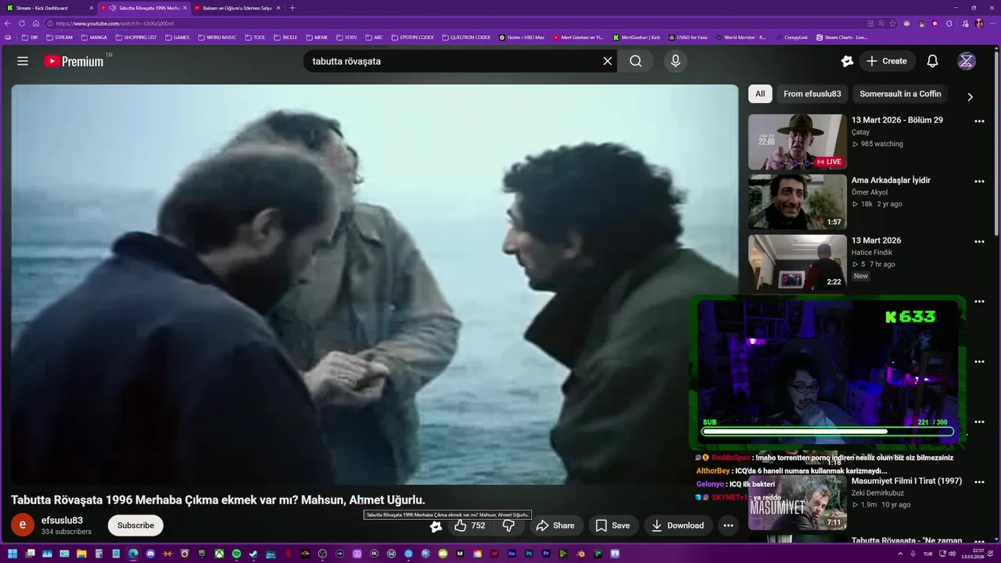Viewport: 1001px width, 563px height.
Task: Open more actions under the video
Action: [728, 525]
